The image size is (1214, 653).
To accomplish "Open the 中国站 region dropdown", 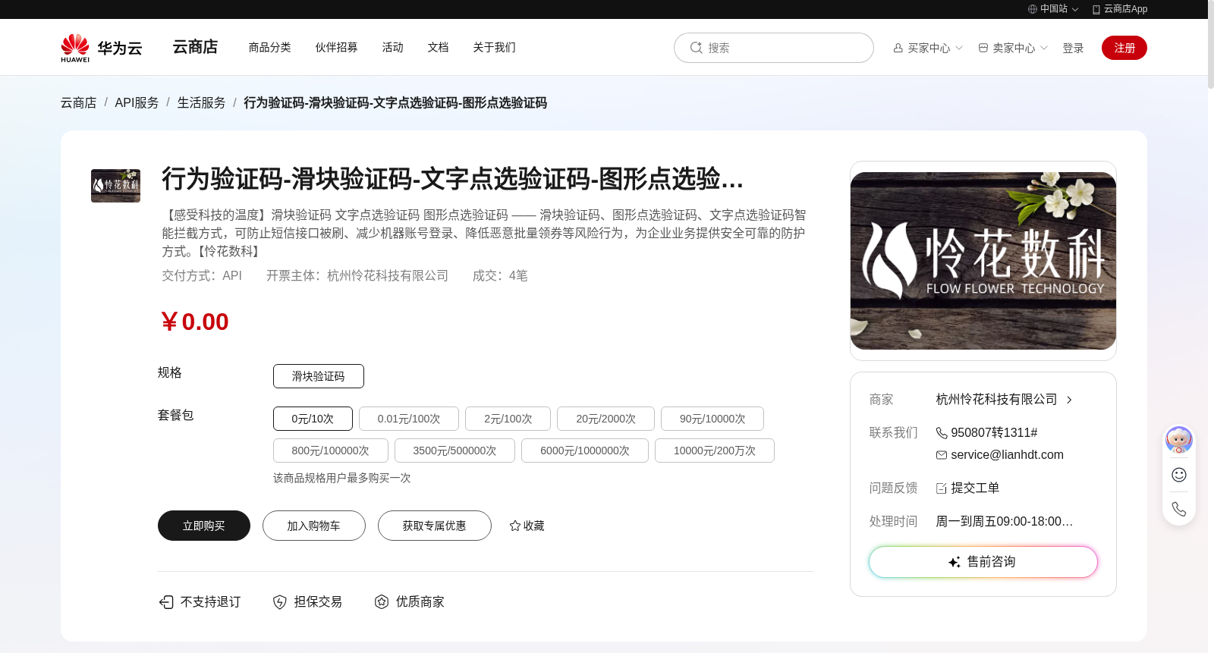I will [x=1053, y=9].
